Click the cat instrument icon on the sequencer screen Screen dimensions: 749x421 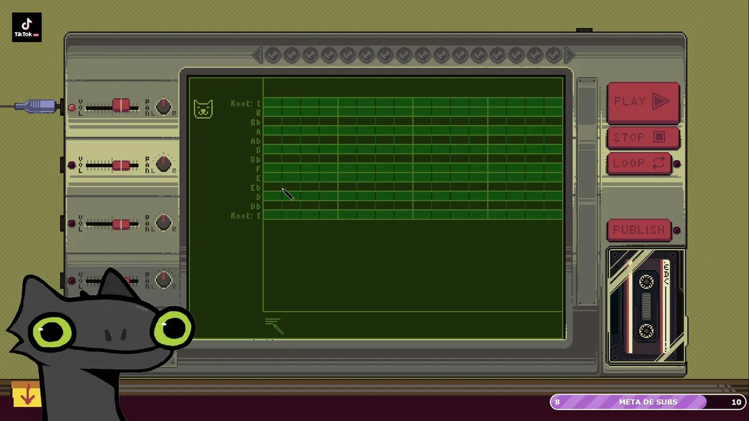coord(203,109)
